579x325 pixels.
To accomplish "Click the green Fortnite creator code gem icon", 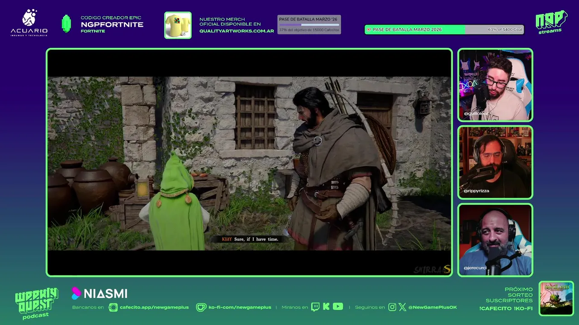I will (66, 24).
